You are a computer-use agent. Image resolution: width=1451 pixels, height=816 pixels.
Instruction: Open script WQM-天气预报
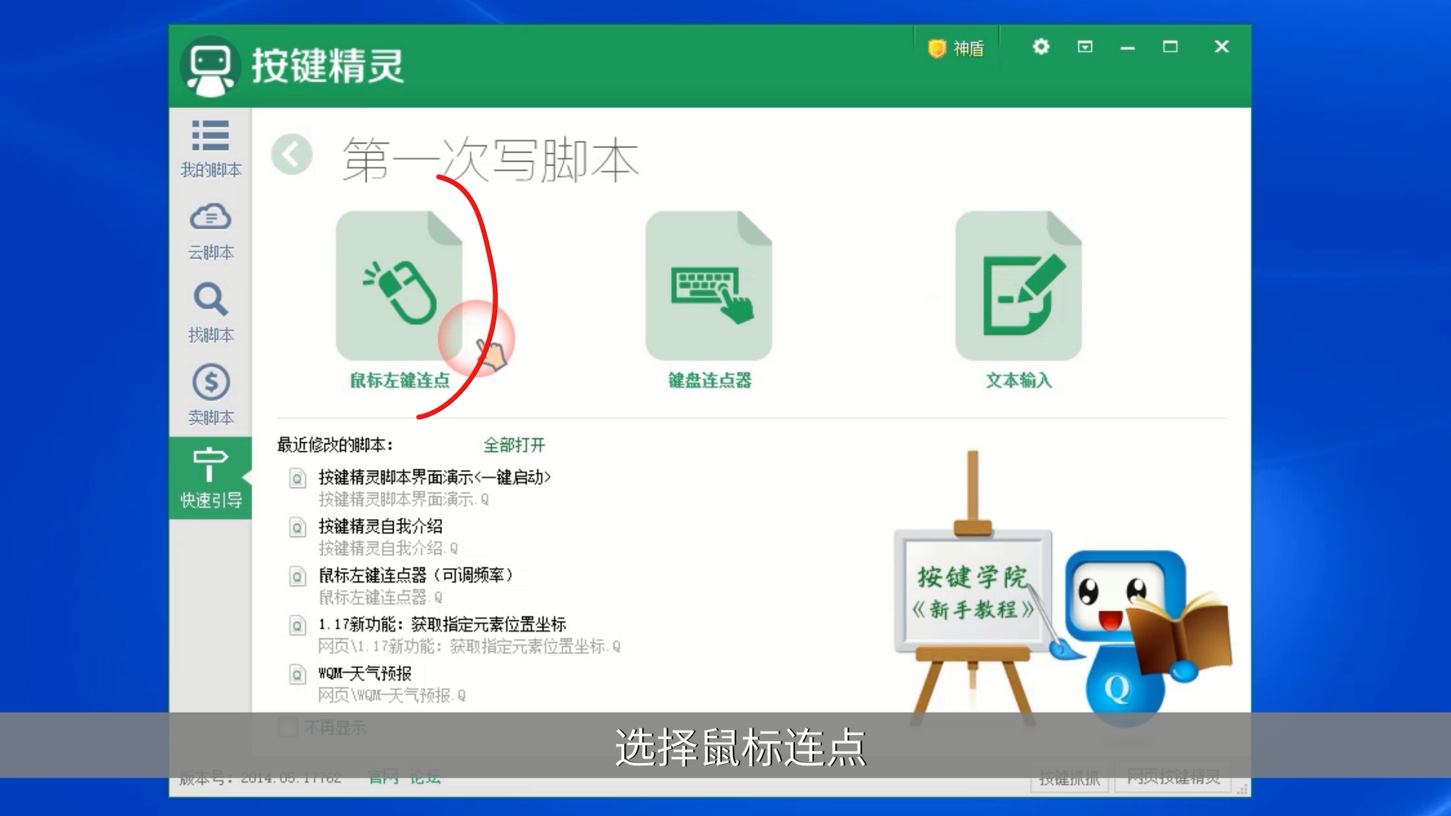365,674
